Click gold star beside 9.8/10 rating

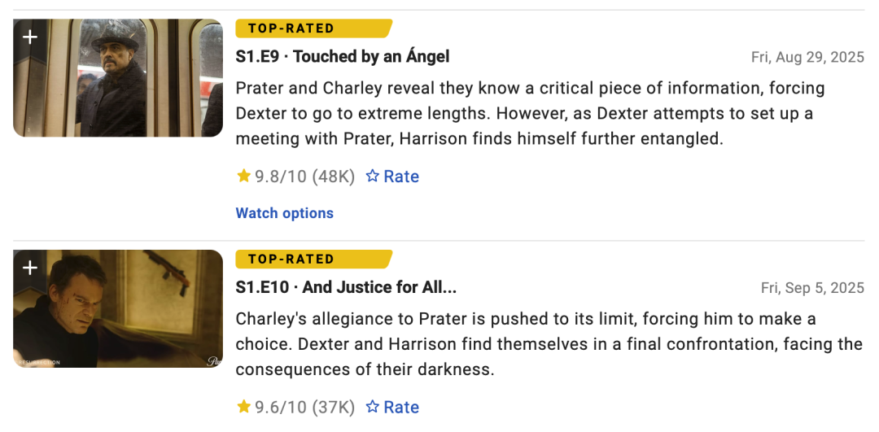[x=243, y=176]
